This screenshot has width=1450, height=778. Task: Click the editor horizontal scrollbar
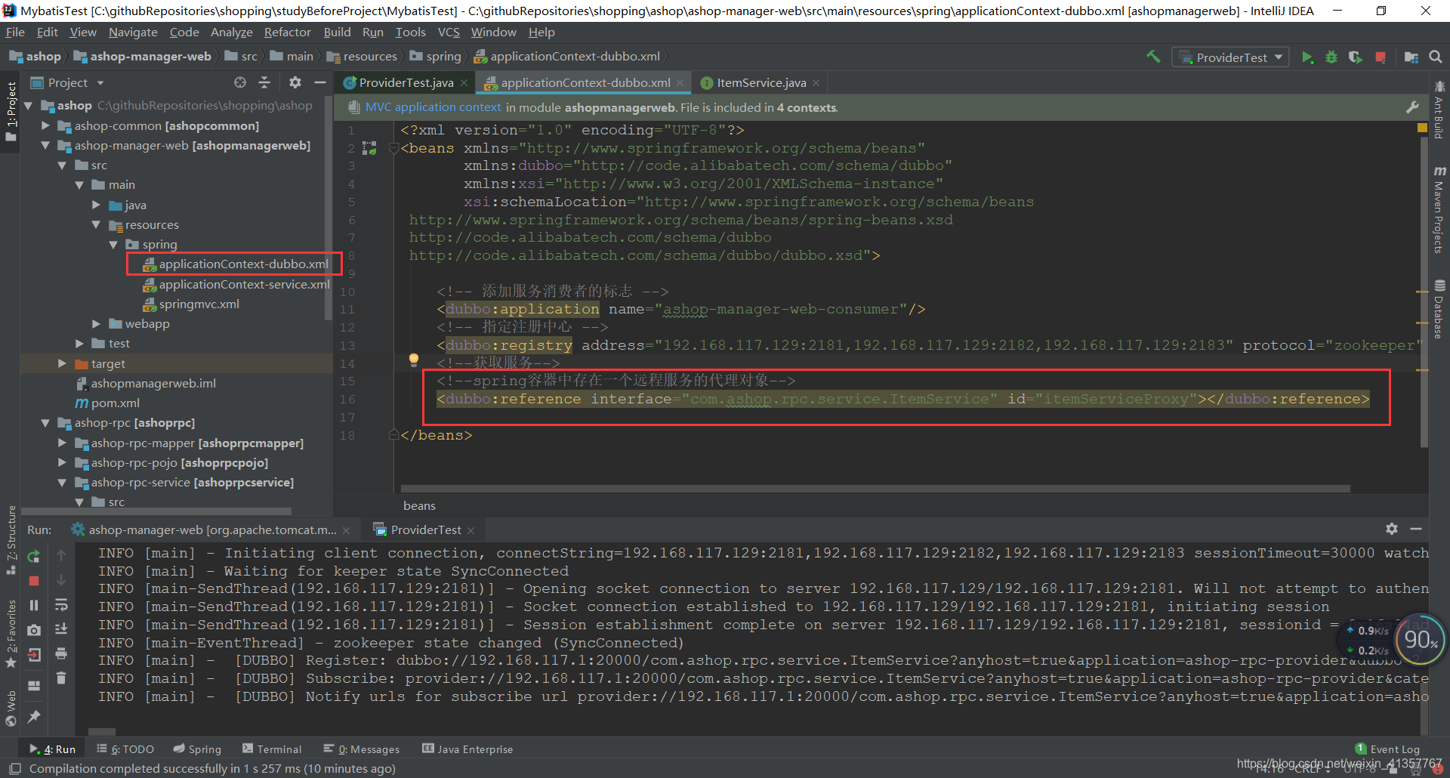[x=875, y=489]
